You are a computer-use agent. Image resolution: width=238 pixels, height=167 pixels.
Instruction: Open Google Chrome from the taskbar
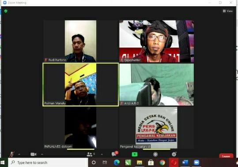pos(162,163)
